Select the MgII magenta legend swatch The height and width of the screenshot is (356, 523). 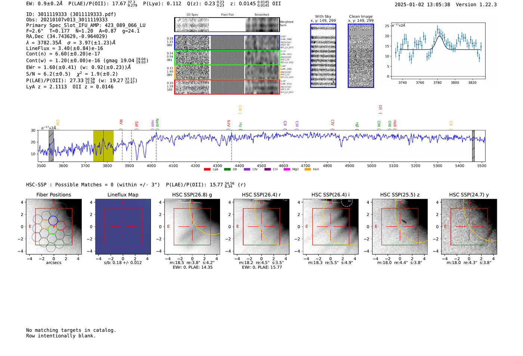click(x=287, y=170)
